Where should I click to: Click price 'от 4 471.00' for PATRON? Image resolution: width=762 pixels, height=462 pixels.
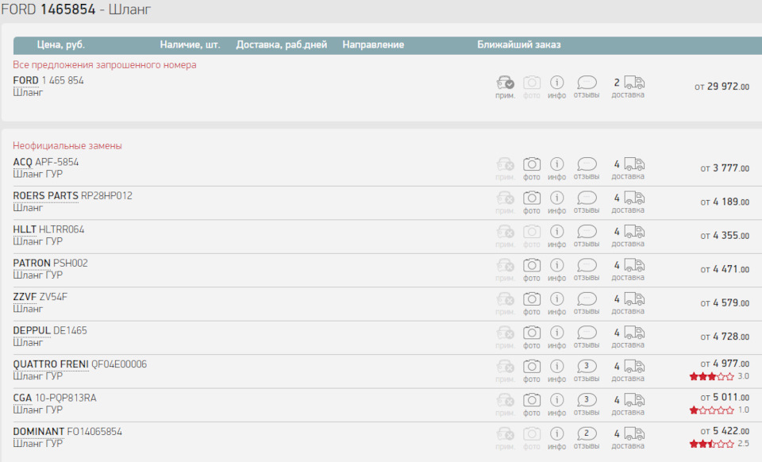[725, 269]
